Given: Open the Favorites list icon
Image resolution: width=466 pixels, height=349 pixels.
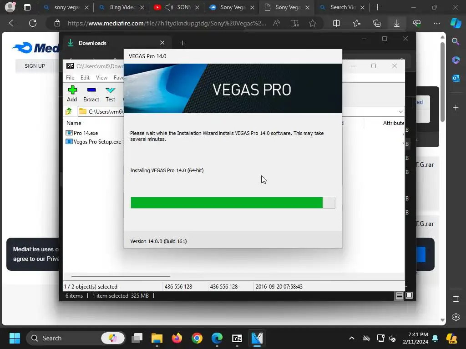Looking at the screenshot, I should (357, 23).
